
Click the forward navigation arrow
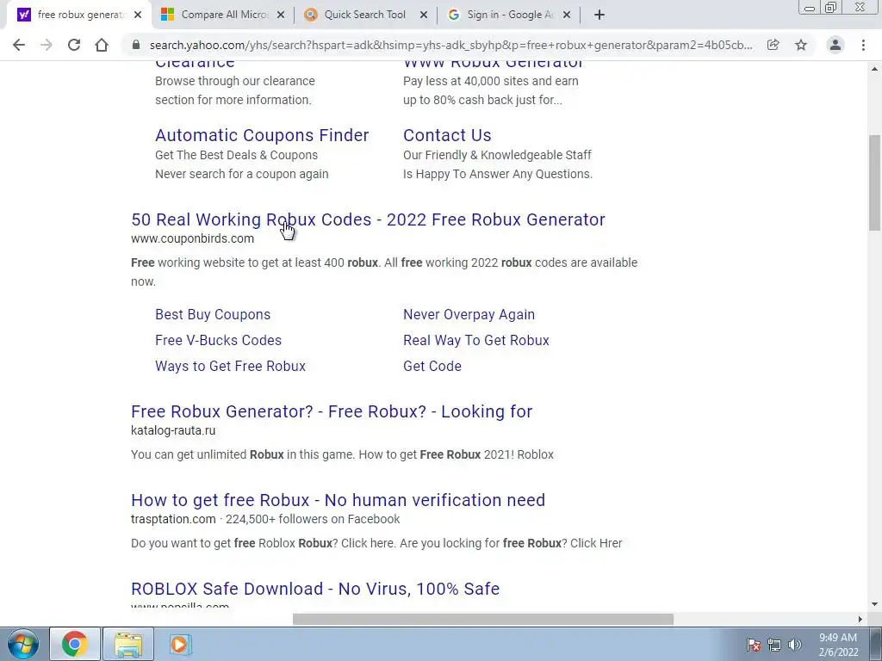[47, 45]
